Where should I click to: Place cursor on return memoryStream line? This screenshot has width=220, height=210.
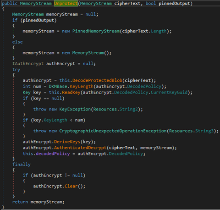(38, 202)
